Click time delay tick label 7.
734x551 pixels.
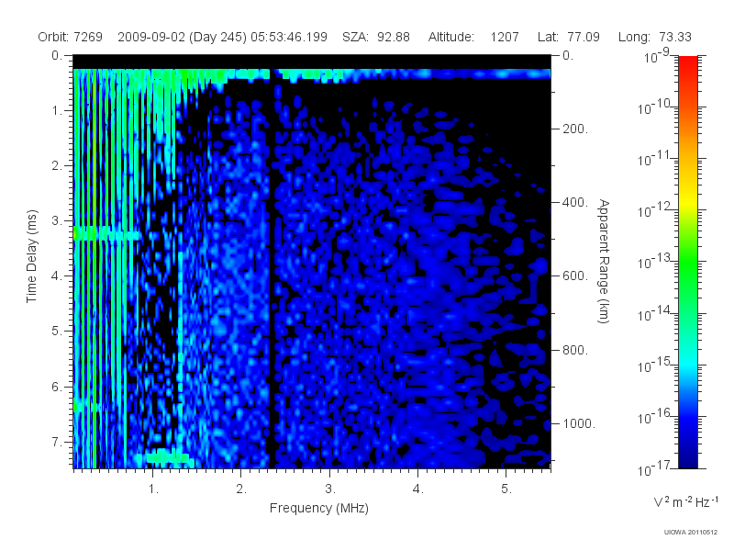57,442
